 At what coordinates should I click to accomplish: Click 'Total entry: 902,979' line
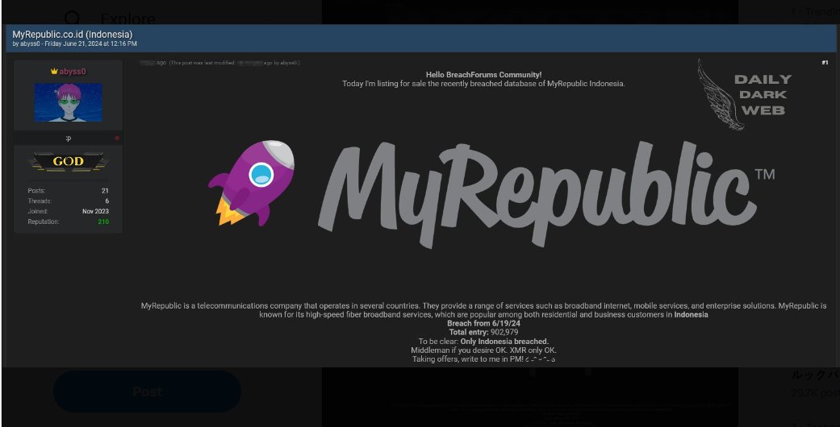484,332
